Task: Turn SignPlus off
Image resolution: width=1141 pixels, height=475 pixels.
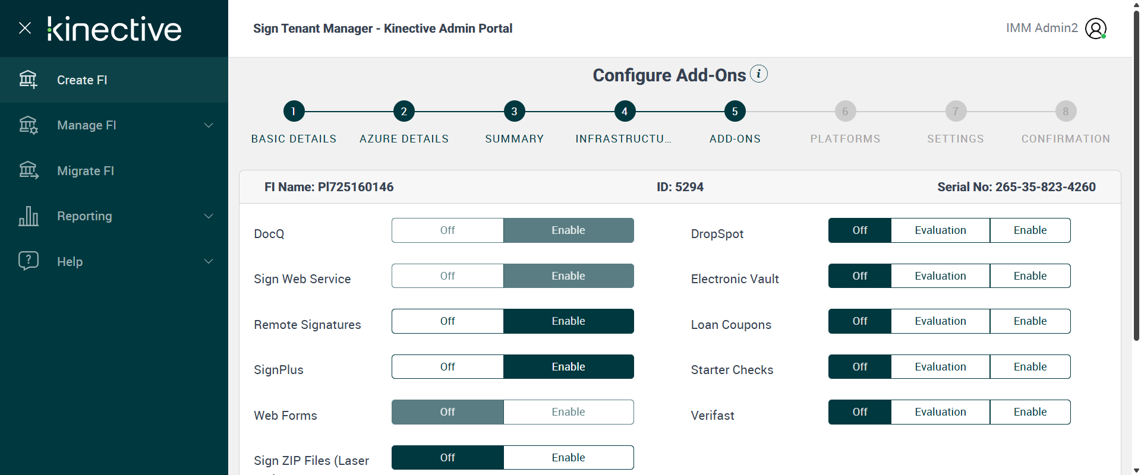Action: (447, 367)
